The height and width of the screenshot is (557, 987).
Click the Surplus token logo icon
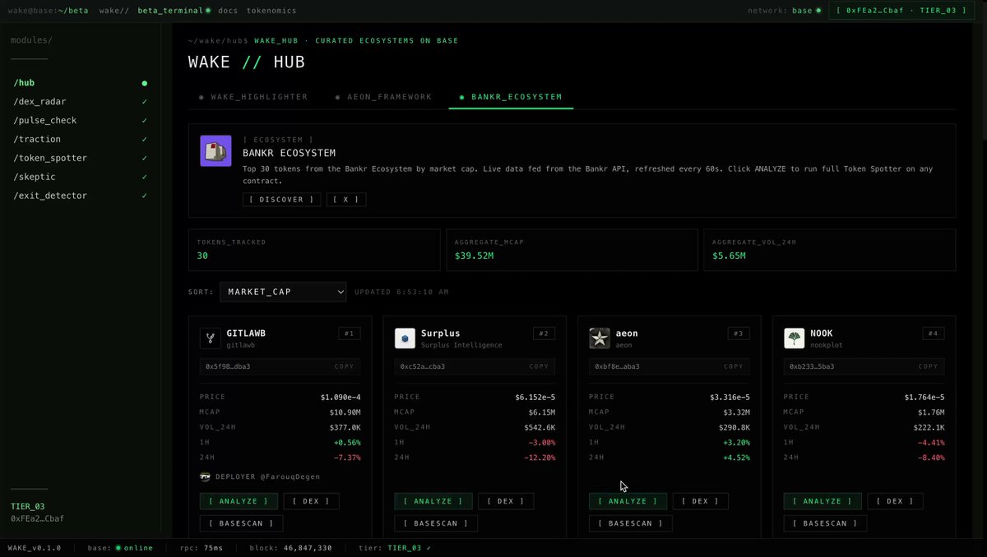point(405,338)
